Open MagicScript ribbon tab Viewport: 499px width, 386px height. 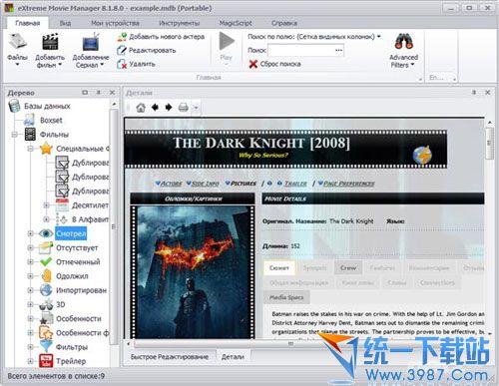tap(236, 23)
